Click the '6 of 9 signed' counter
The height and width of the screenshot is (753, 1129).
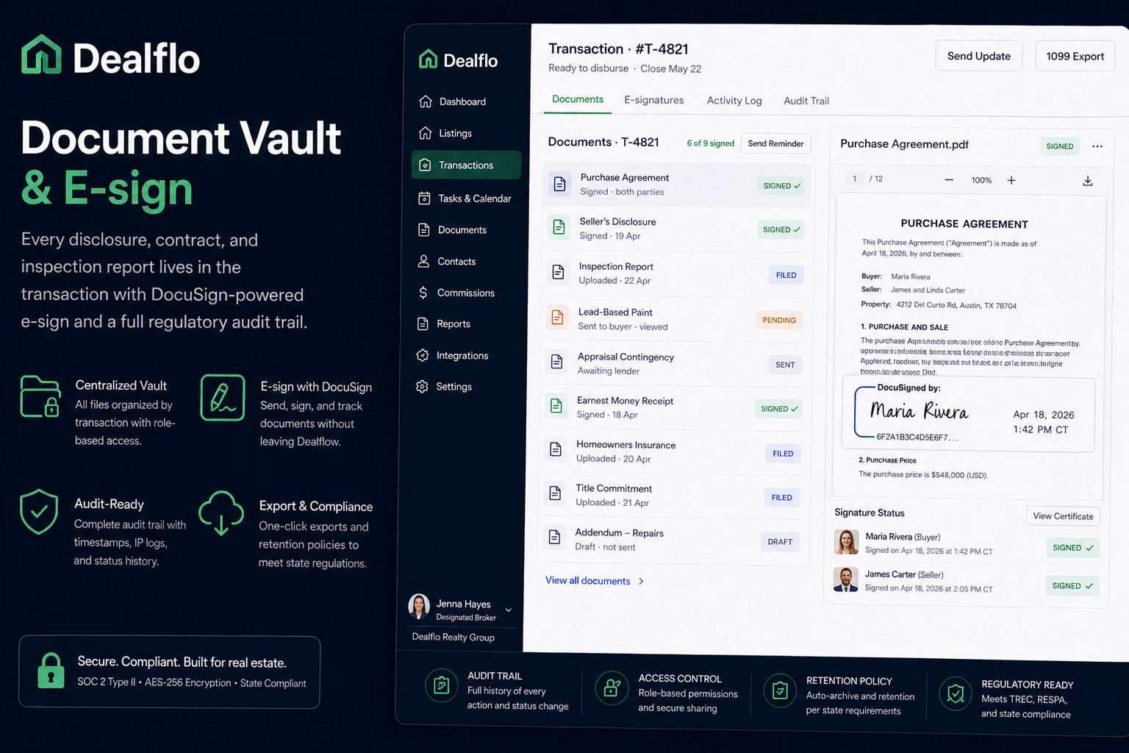click(x=710, y=143)
